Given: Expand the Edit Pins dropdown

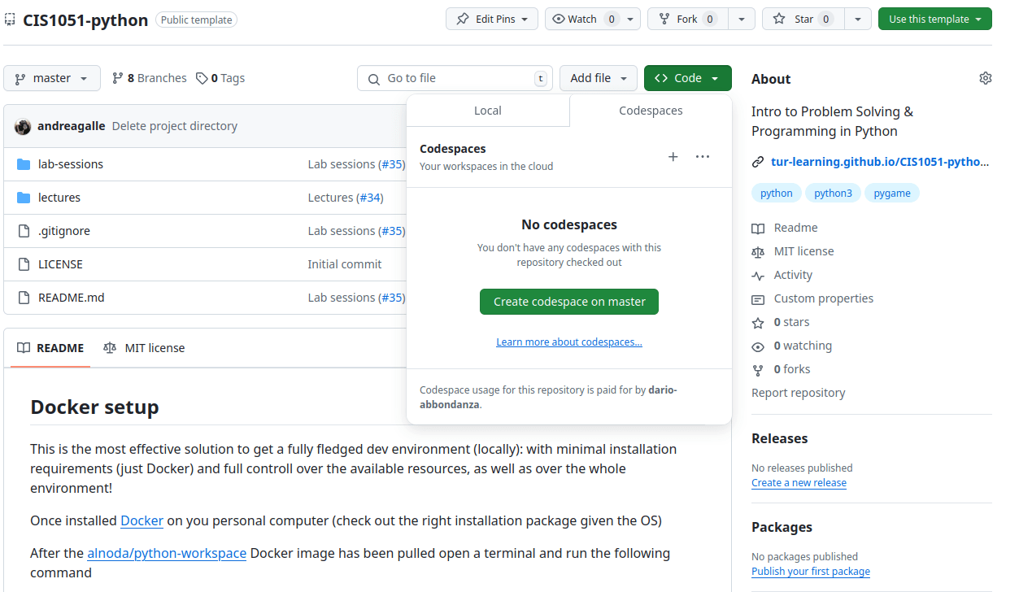Looking at the screenshot, I should point(492,19).
